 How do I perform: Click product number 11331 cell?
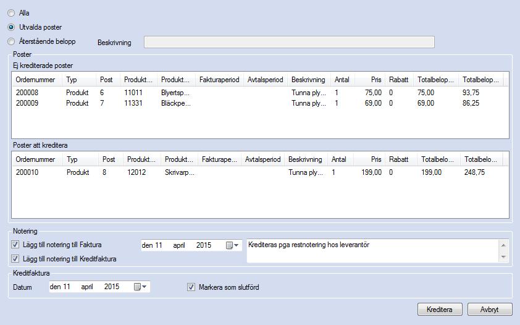point(133,103)
